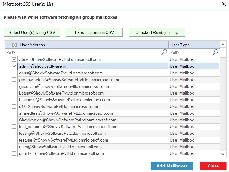This screenshot has width=229, height=172.
Task: Click User Mailbox cell in the Shovivsales row
Action: [194, 120]
